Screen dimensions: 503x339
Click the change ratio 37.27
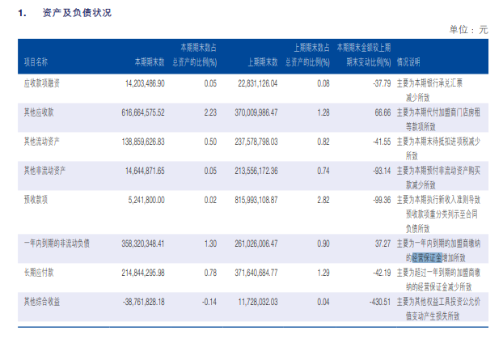[383, 244]
